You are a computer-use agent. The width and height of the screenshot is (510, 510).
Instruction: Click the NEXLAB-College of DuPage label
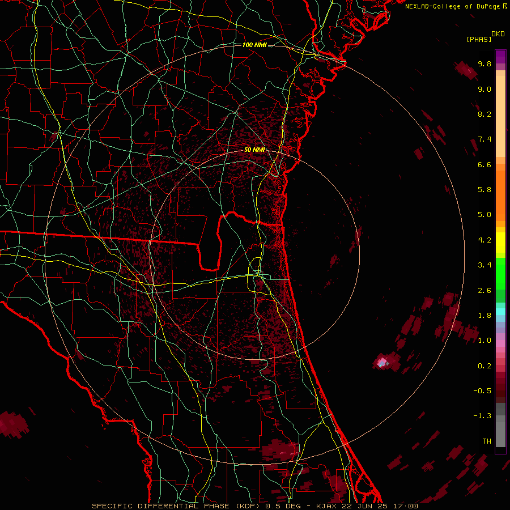pos(453,6)
